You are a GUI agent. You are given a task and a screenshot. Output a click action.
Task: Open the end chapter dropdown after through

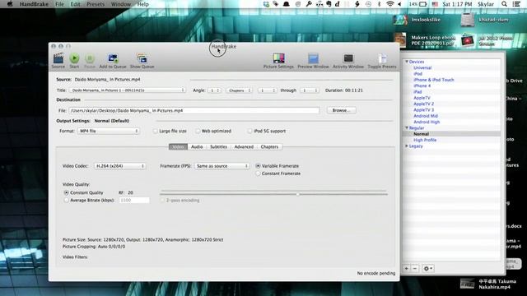[310, 90]
